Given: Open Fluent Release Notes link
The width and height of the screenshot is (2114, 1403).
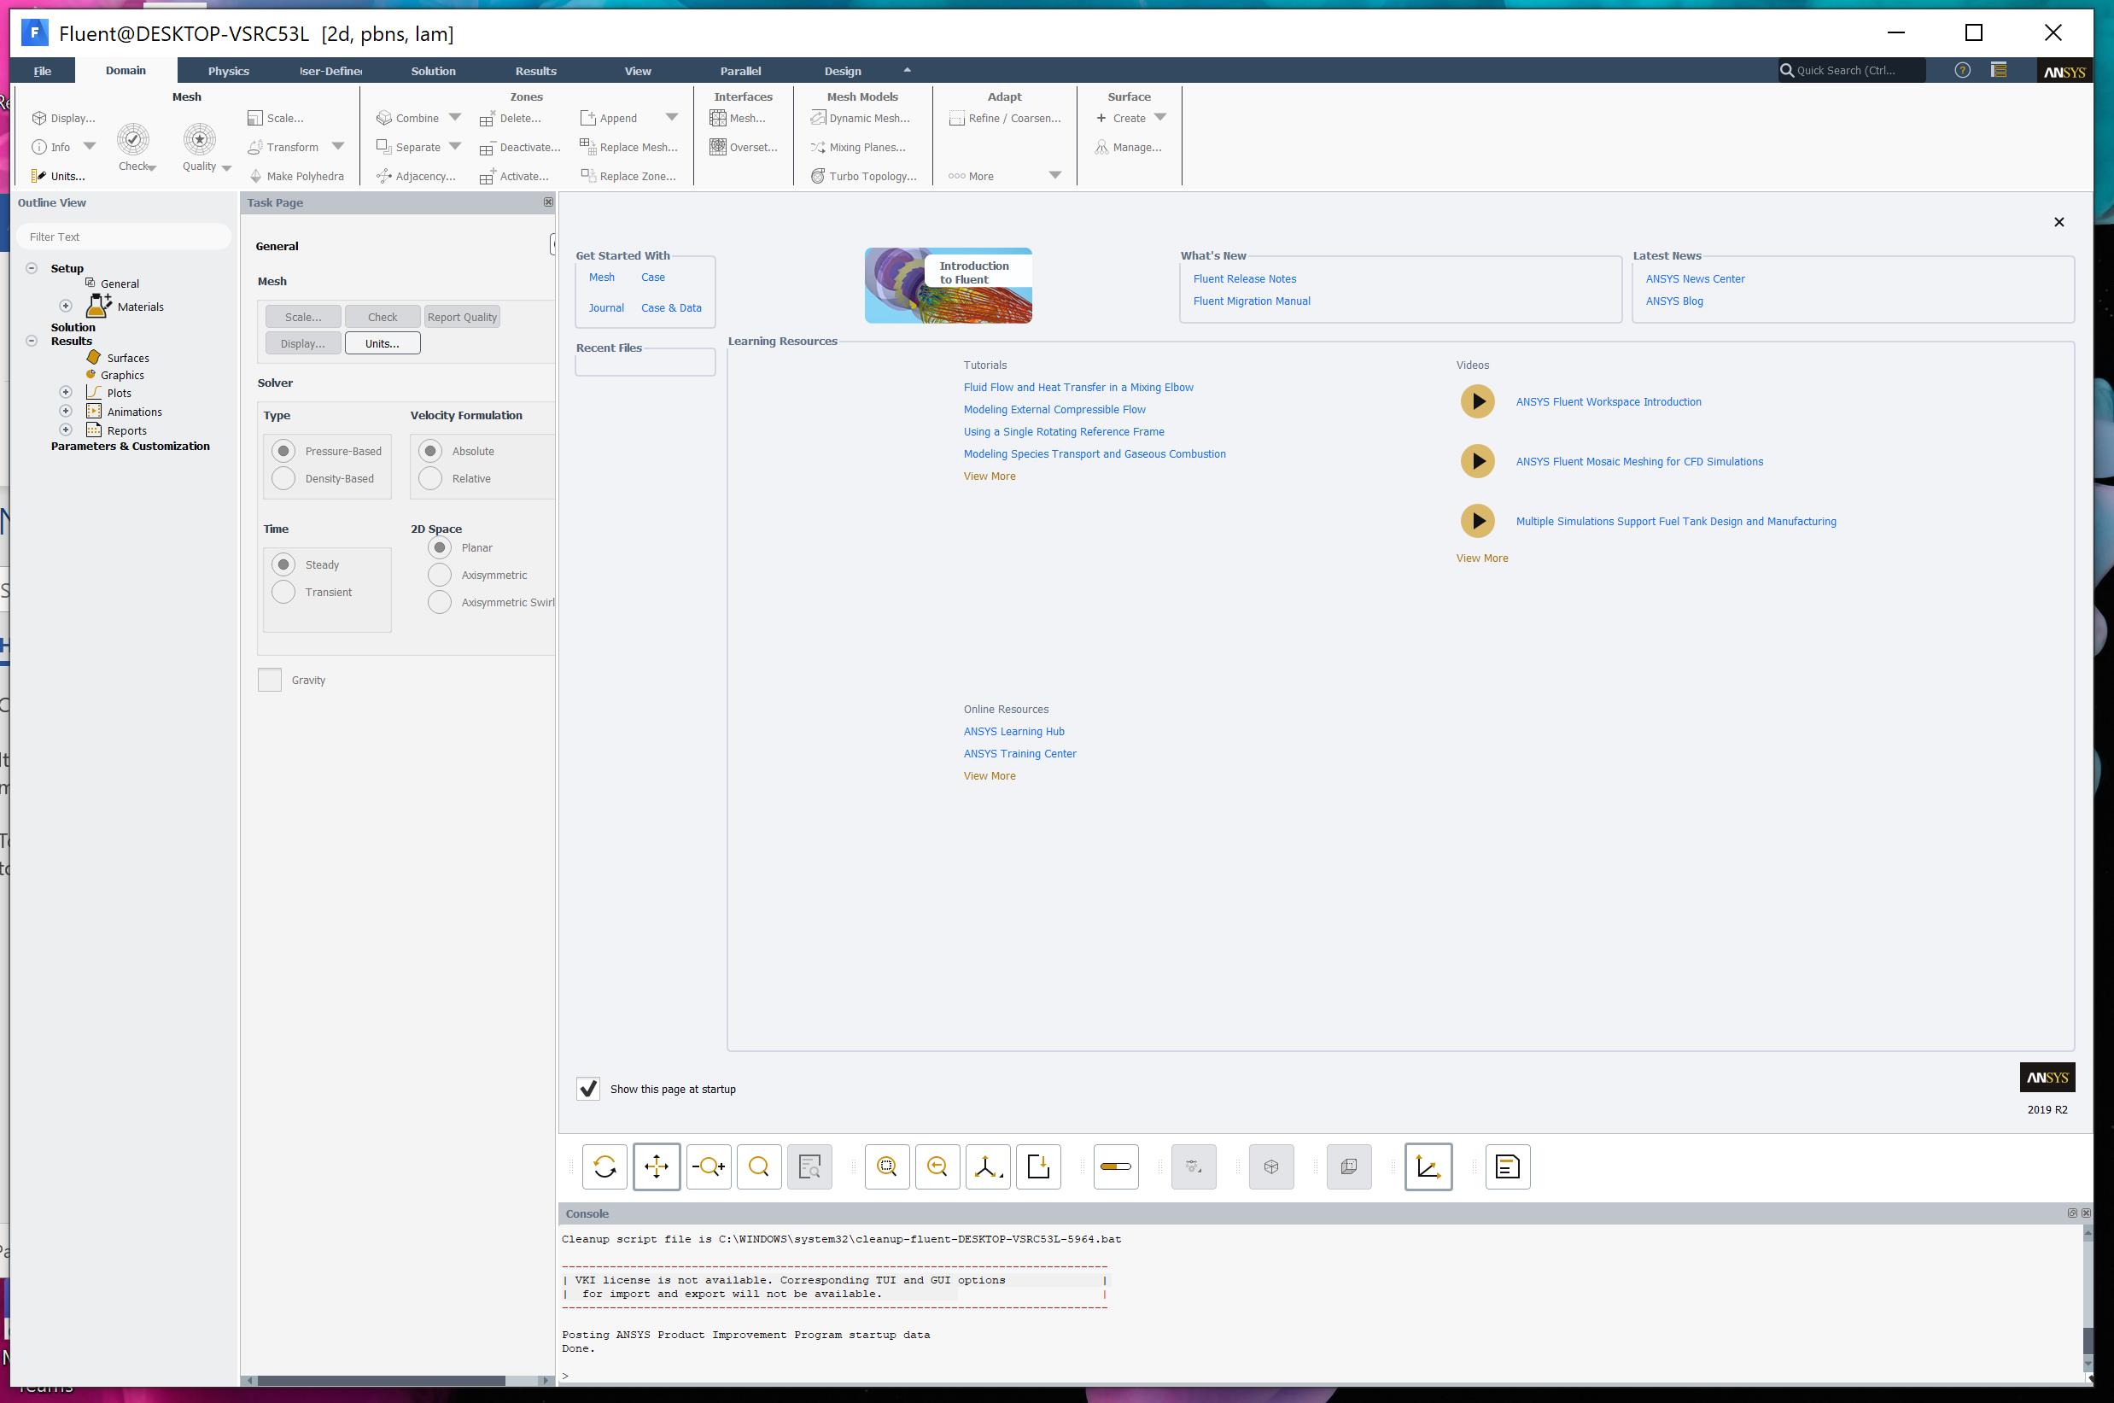Looking at the screenshot, I should 1245,279.
